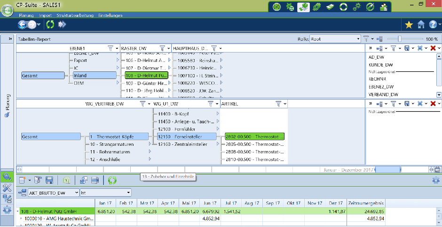Save the report with the floppy disk icon
This screenshot has width=442, height=227.
49,180
